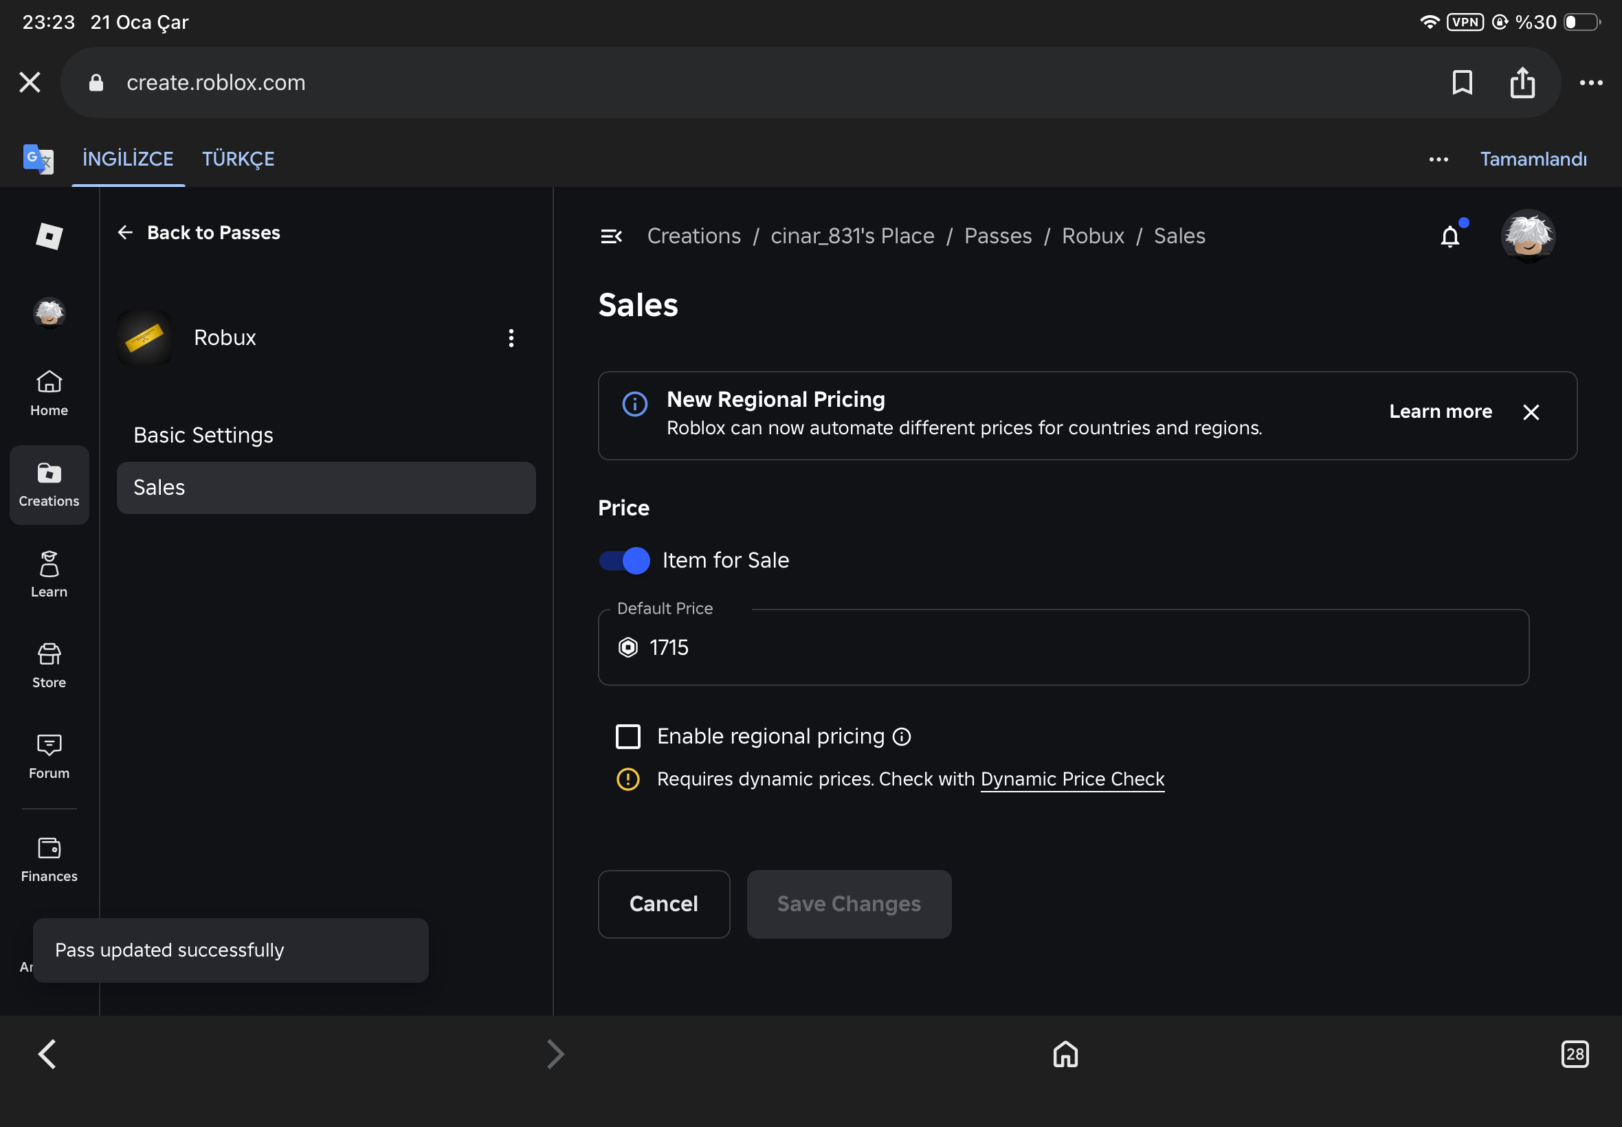This screenshot has width=1622, height=1127.
Task: Open the browser share icon
Action: 1522,82
